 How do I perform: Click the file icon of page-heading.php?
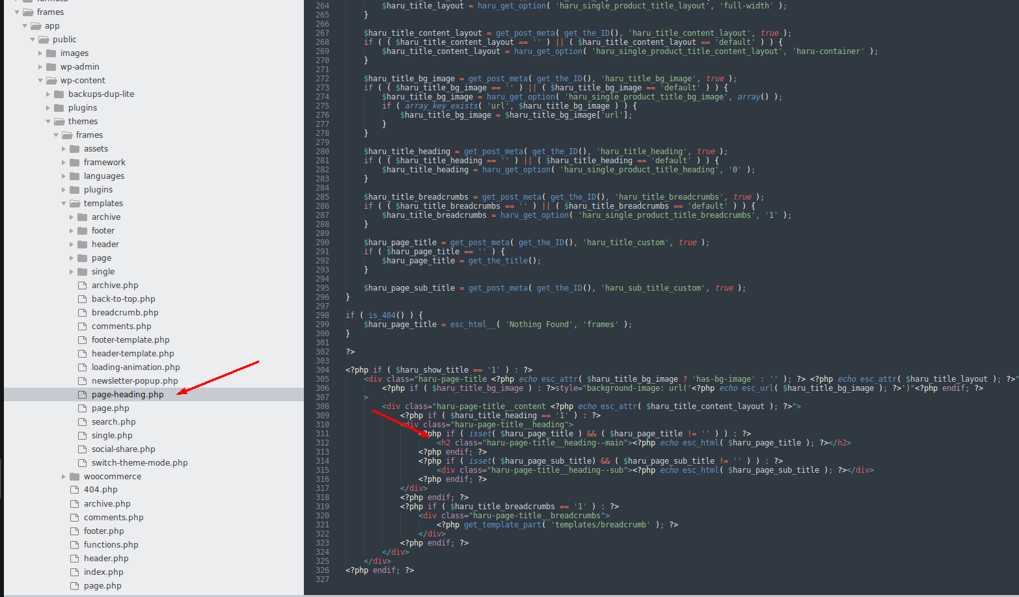[x=83, y=395]
